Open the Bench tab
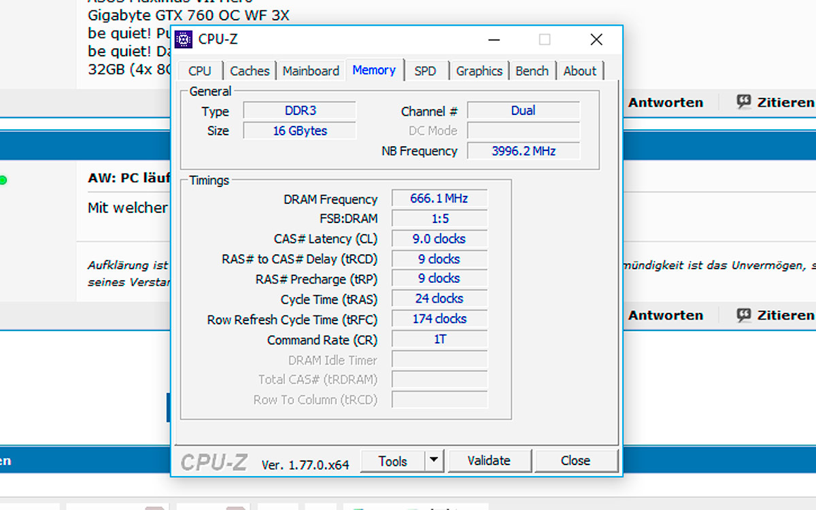The image size is (816, 510). (x=532, y=71)
